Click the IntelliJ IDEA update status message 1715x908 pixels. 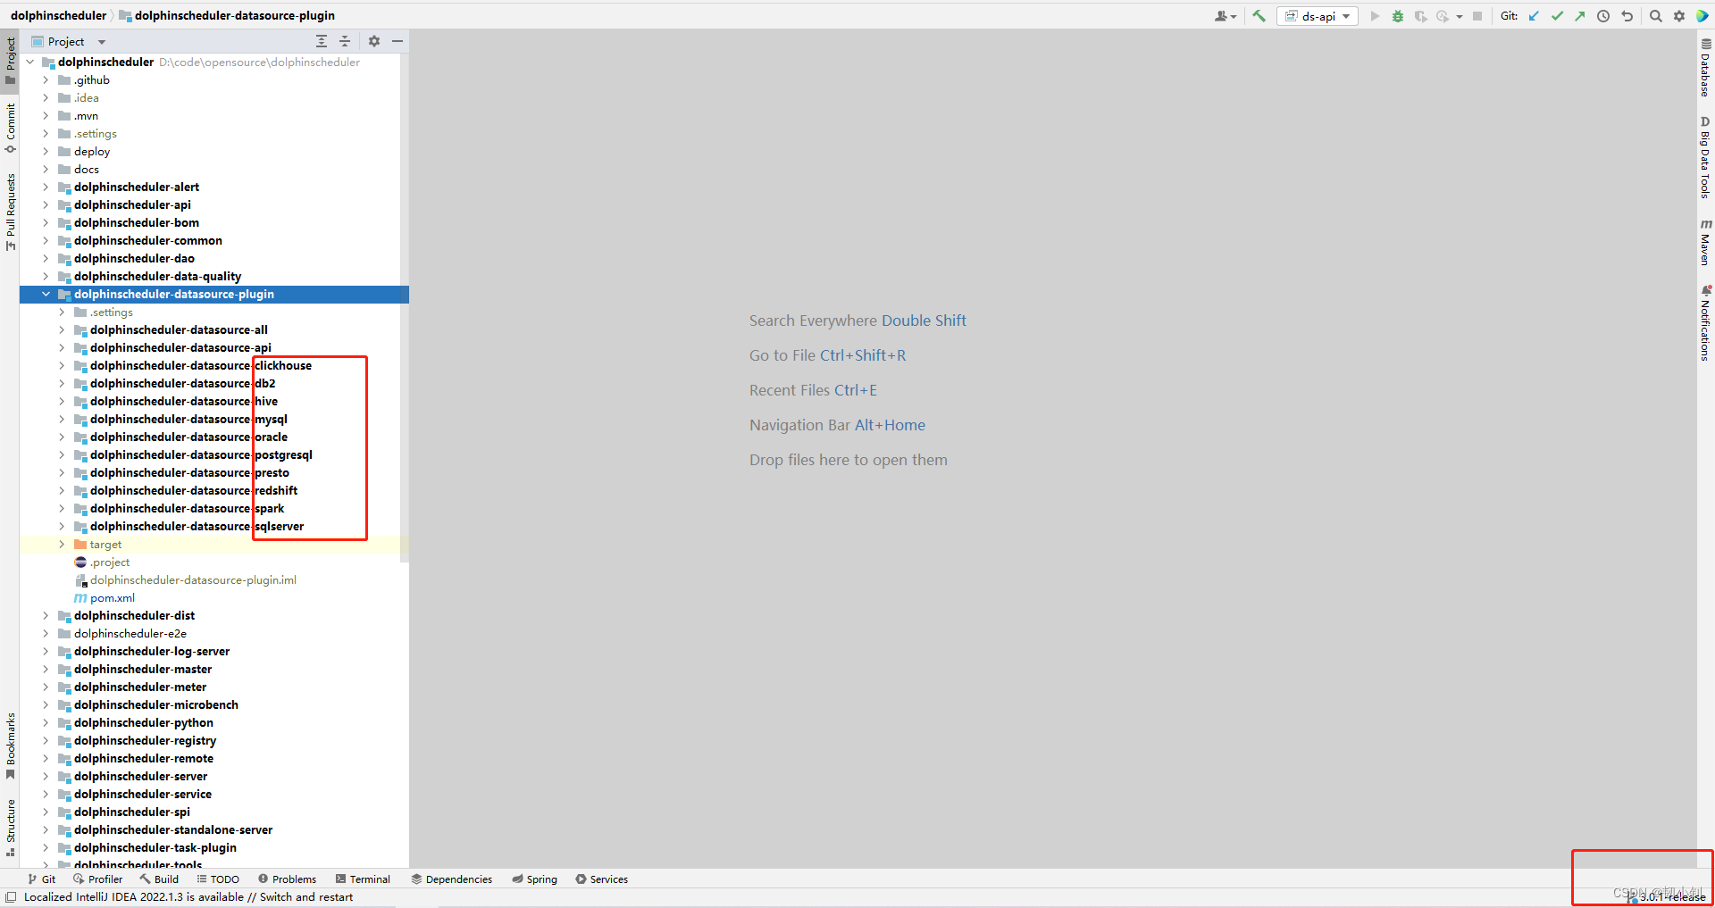(188, 897)
